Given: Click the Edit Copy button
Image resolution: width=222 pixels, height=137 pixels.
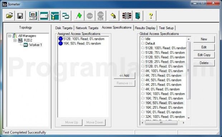Looking at the screenshot, I should coord(204,55).
